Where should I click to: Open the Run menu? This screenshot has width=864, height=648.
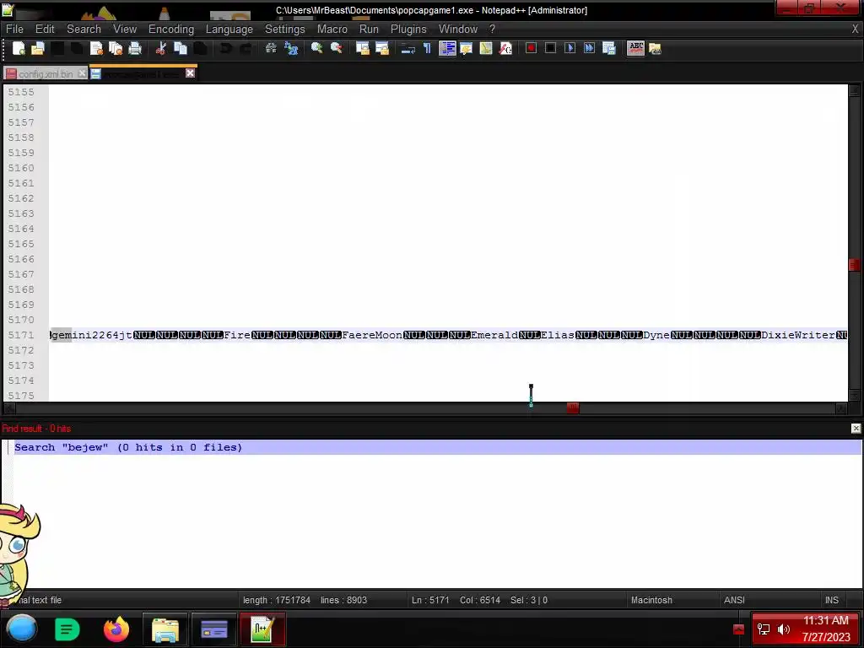pos(369,30)
